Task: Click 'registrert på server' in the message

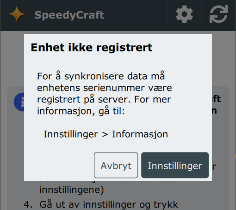Action: pyautogui.click(x=83, y=99)
